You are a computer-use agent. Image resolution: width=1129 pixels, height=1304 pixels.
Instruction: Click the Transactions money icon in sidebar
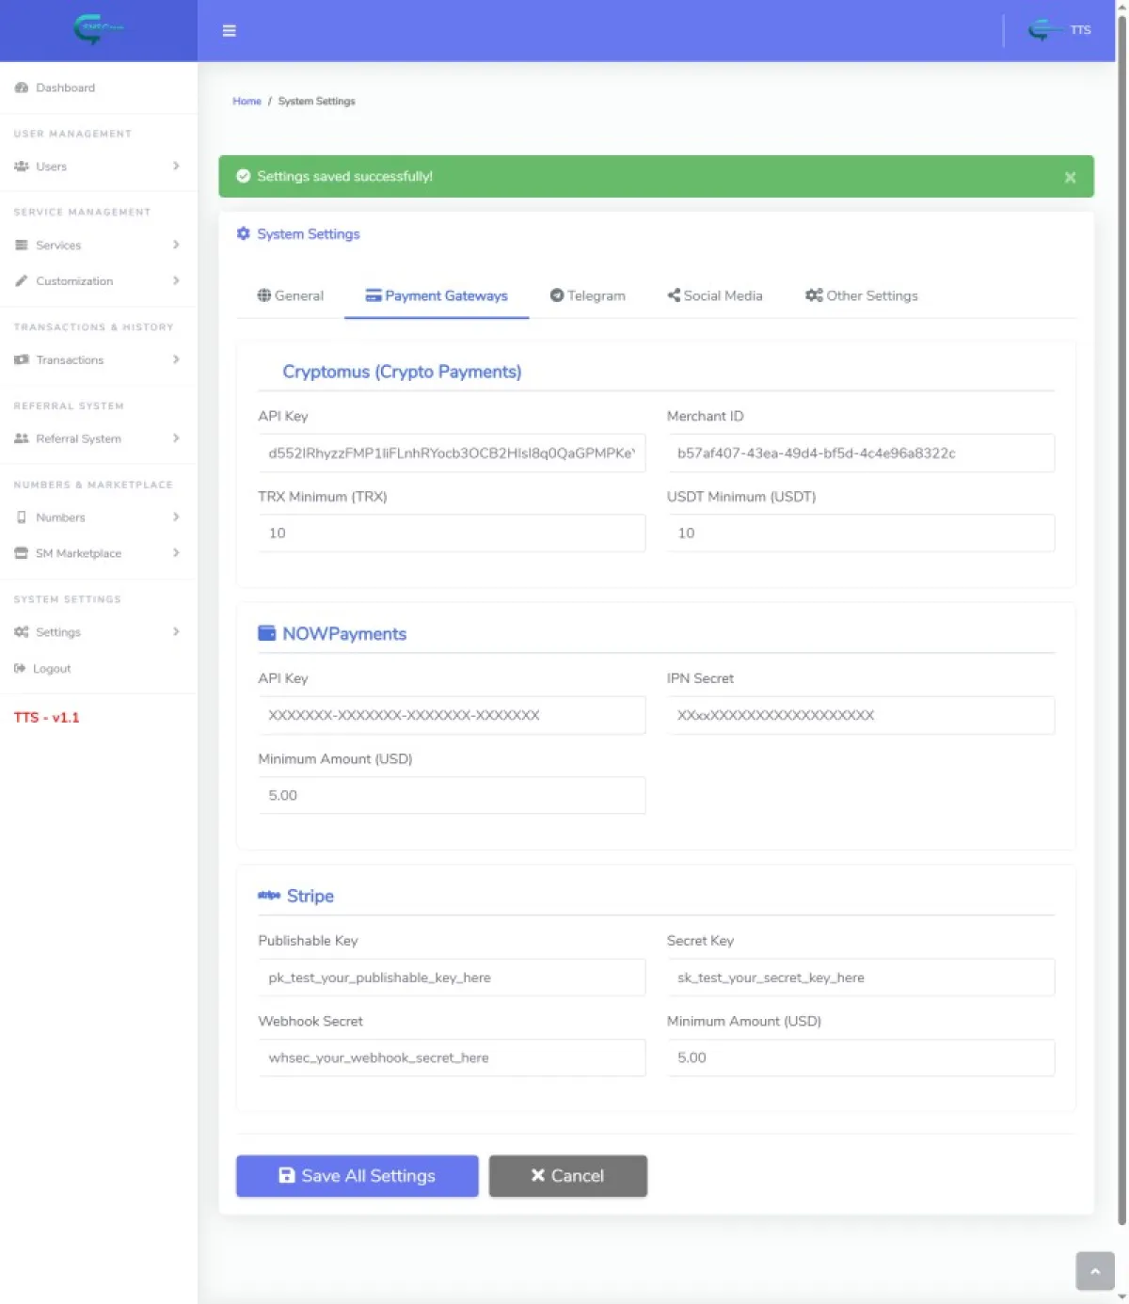pos(22,360)
